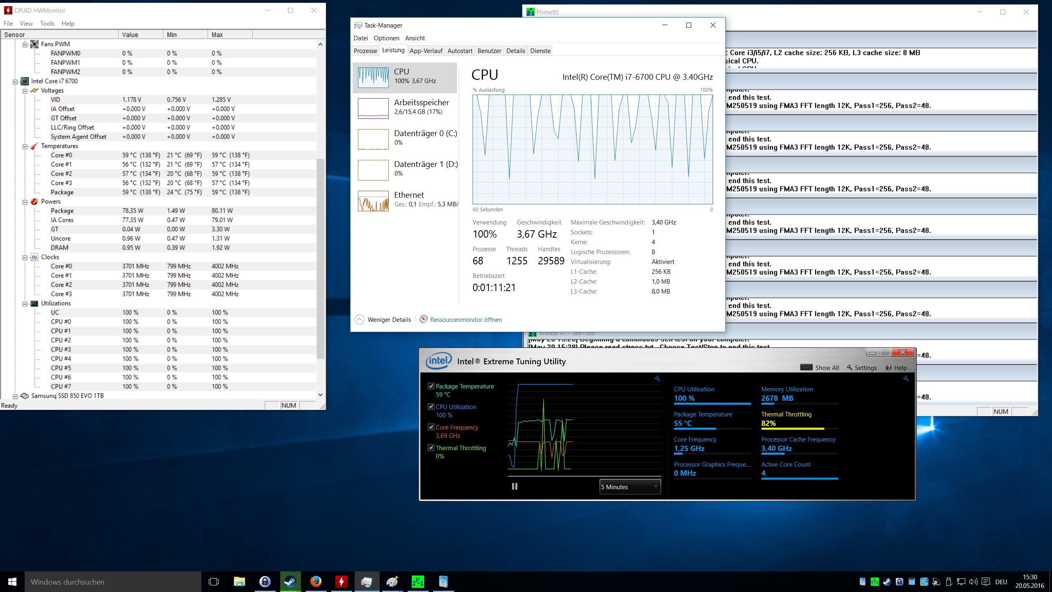Collapse the Intel Core i7 6700 tree node
1052x592 pixels.
point(15,81)
